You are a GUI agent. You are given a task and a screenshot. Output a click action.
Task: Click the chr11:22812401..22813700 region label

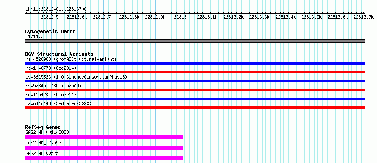click(56, 9)
